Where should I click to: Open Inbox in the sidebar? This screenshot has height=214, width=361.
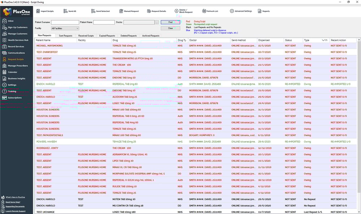tap(11, 21)
